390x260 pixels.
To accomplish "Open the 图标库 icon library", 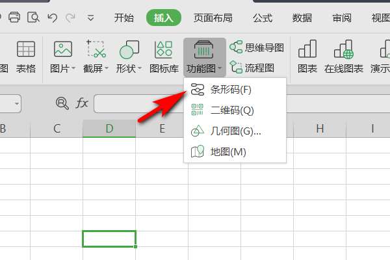I will pos(164,57).
